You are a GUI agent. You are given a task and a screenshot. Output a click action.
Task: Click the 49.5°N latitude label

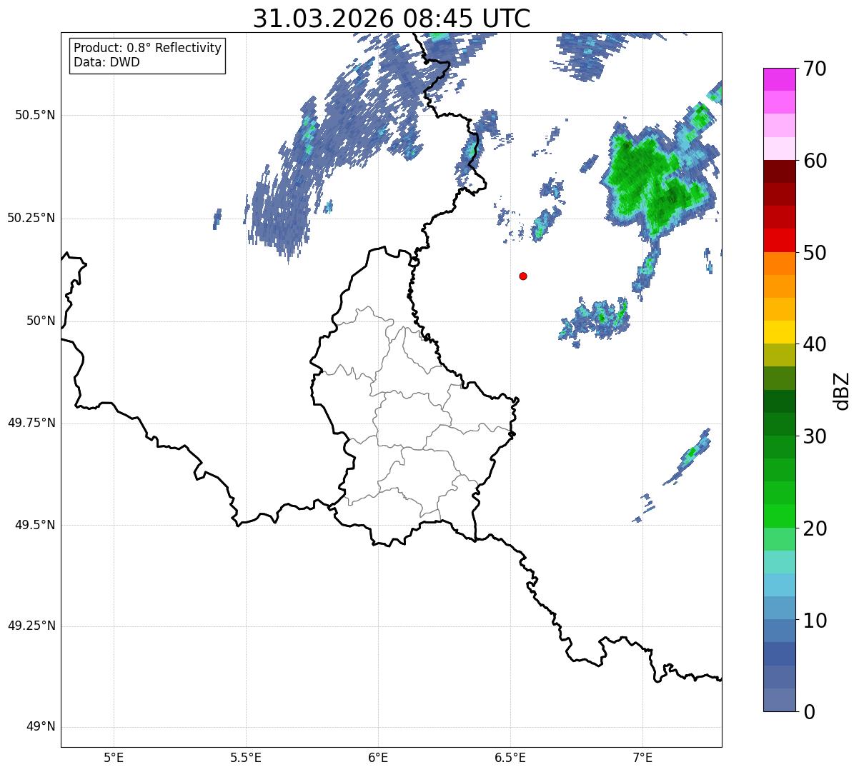pos(34,525)
